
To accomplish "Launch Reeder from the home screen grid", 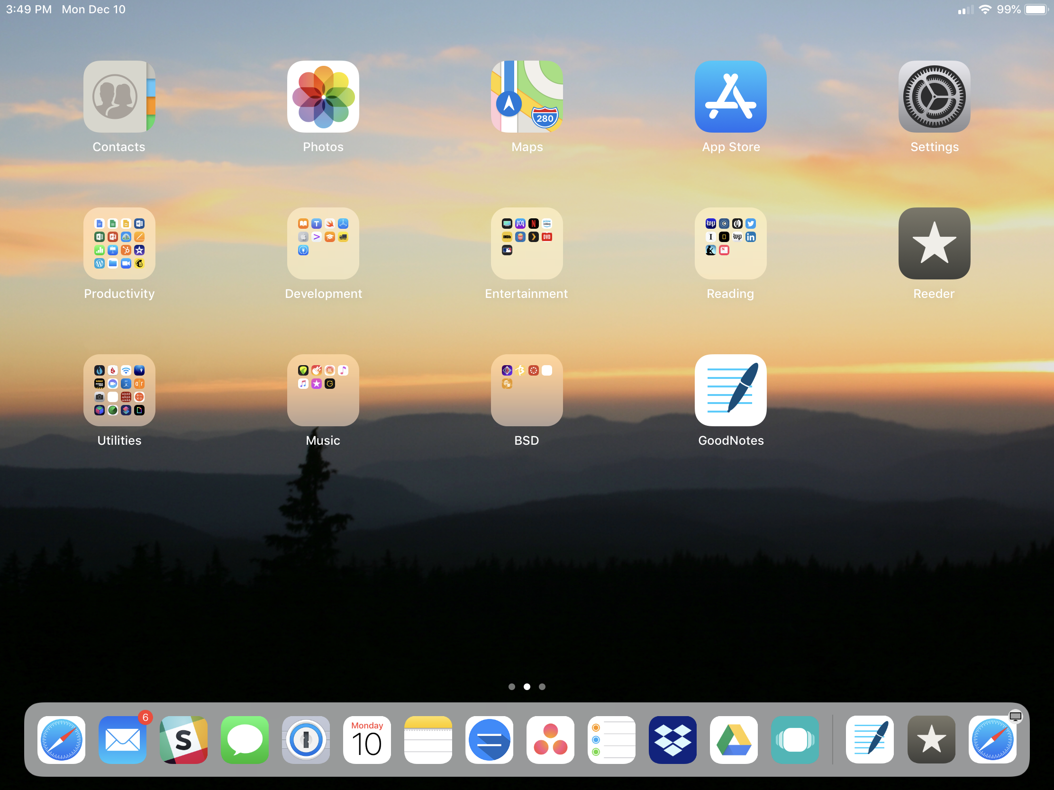I will (x=935, y=243).
